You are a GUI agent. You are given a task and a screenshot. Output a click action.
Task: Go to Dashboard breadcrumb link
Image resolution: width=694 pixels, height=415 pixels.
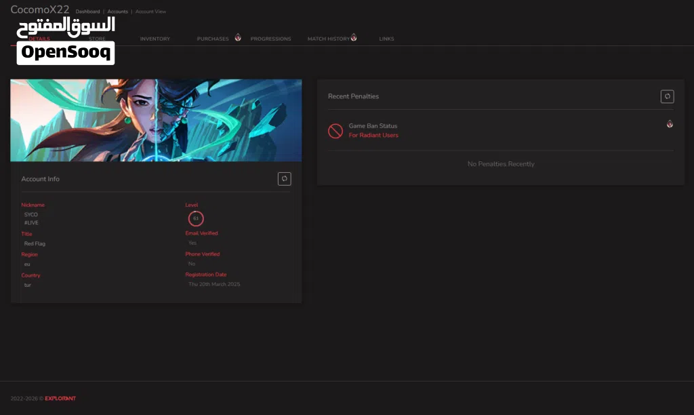87,12
